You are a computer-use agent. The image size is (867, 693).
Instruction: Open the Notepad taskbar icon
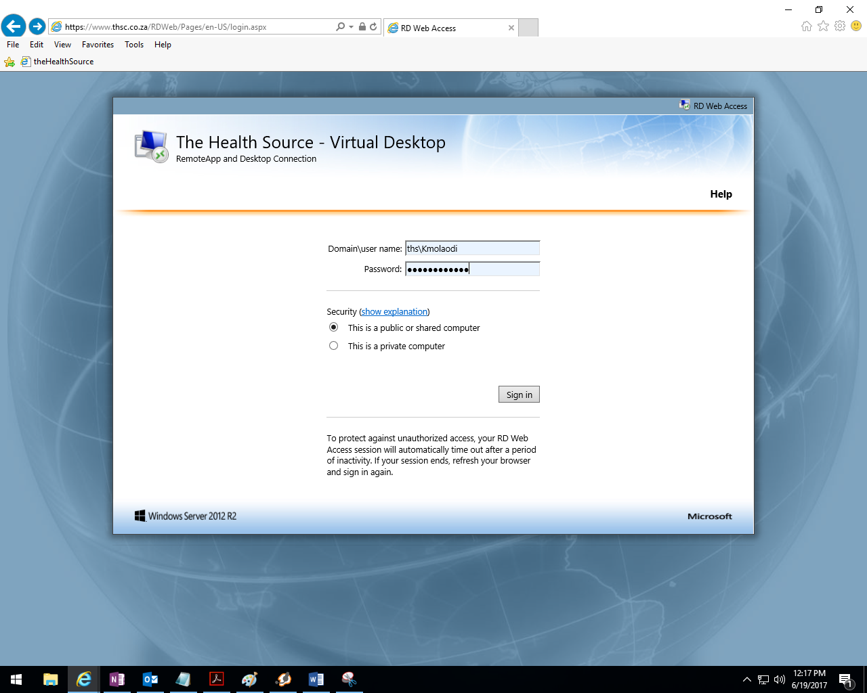(x=184, y=679)
